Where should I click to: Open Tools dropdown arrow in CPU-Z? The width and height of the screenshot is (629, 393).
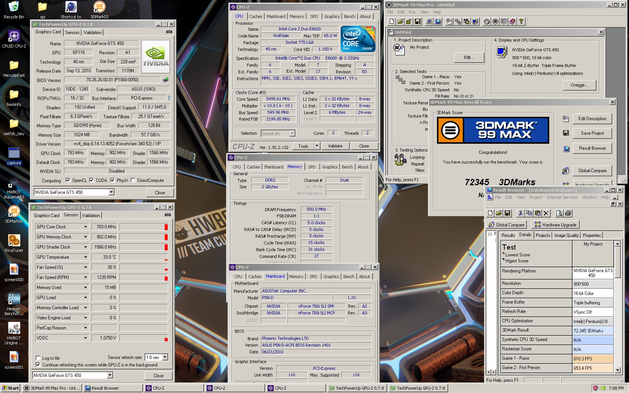tap(317, 146)
